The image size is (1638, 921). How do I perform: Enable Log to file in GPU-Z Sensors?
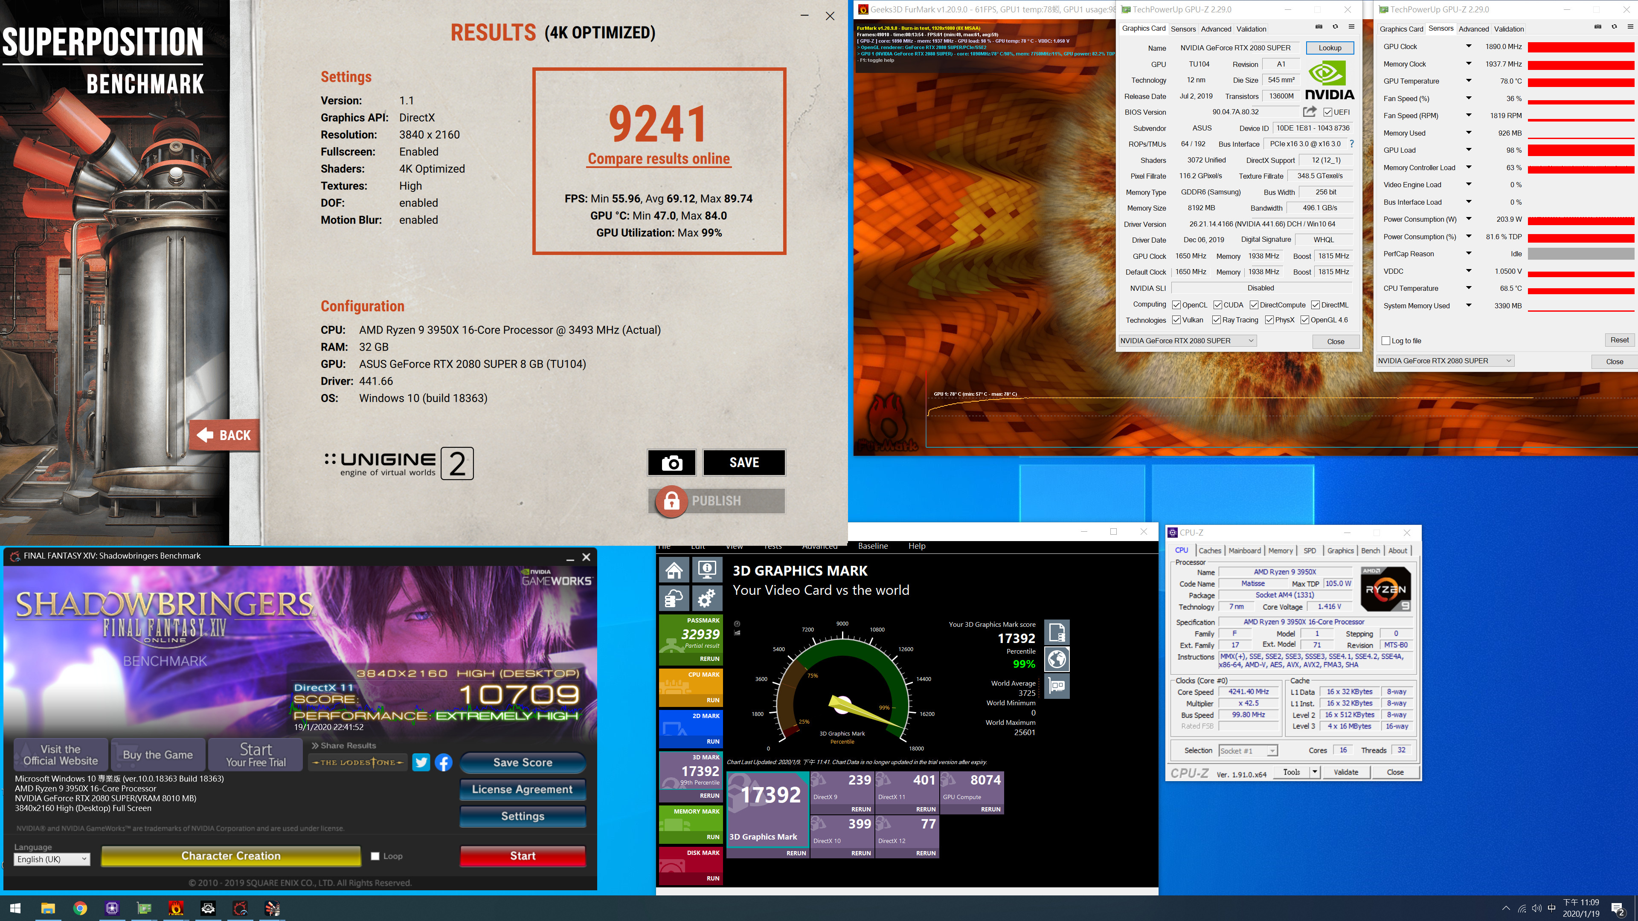pyautogui.click(x=1385, y=341)
